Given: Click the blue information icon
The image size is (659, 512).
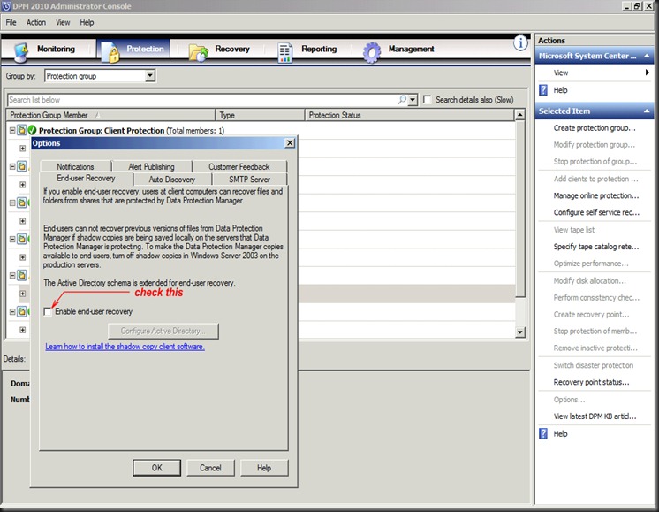Looking at the screenshot, I should click(x=520, y=43).
